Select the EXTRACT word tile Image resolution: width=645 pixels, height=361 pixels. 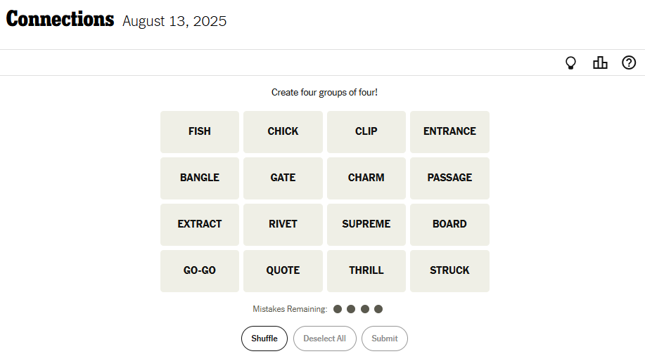[200, 224]
